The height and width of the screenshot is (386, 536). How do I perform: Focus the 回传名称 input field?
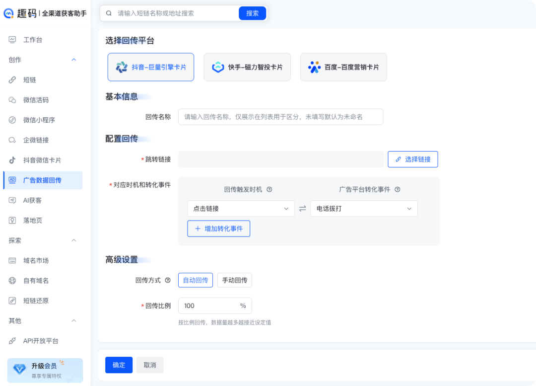click(x=280, y=117)
